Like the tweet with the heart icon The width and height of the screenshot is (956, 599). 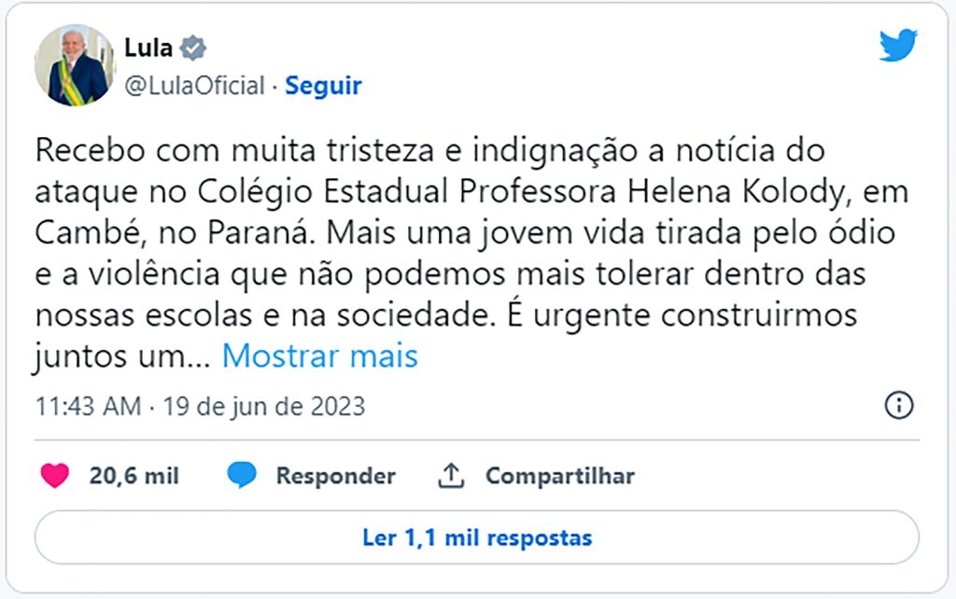point(55,476)
